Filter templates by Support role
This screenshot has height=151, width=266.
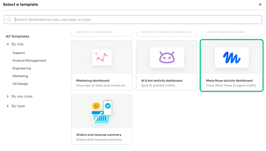tap(19, 53)
